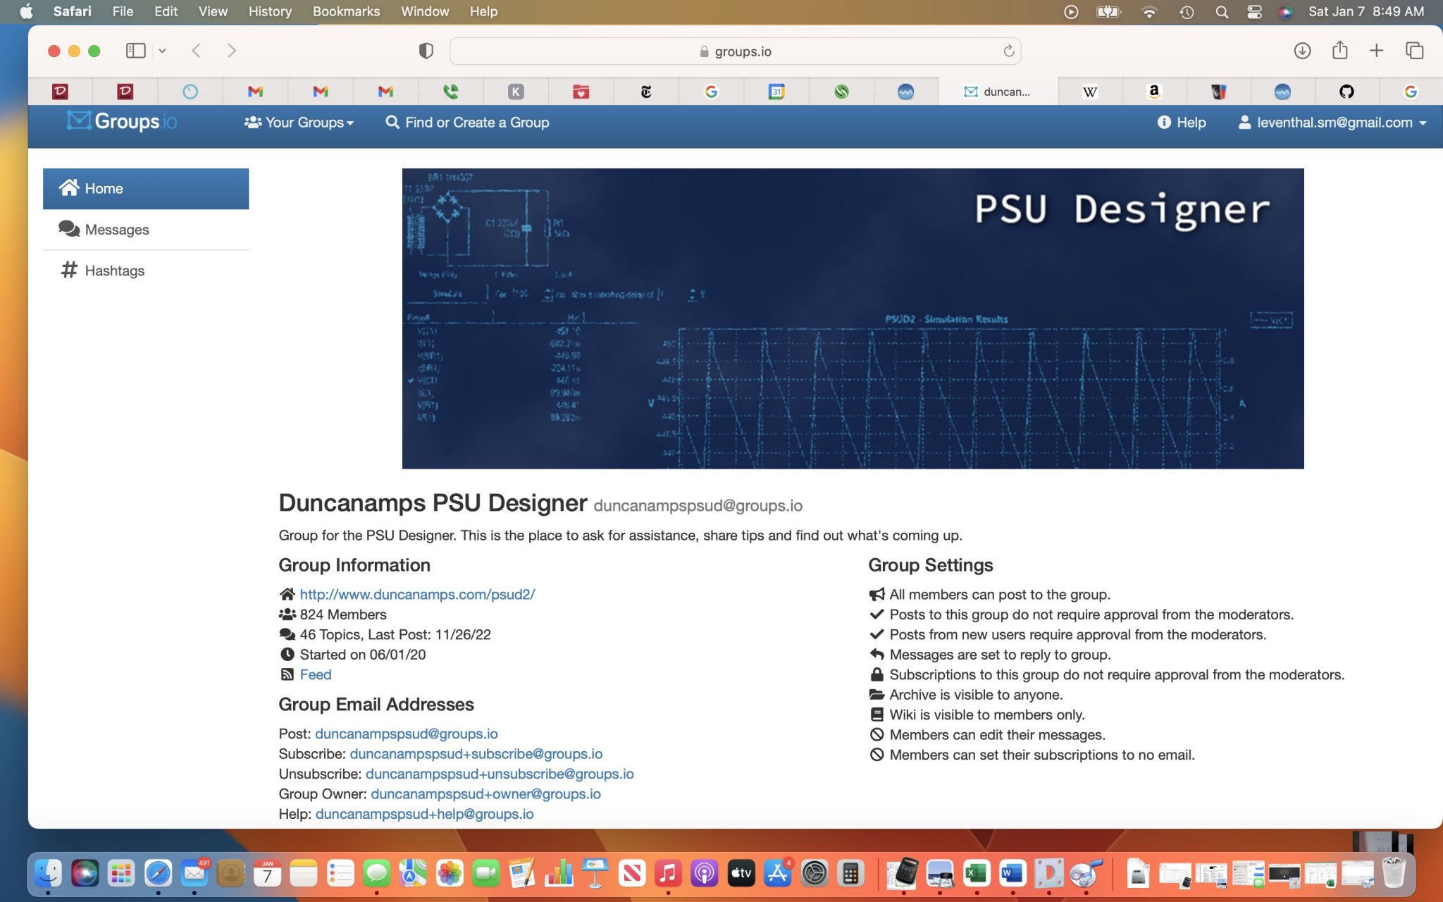Image resolution: width=1443 pixels, height=902 pixels.
Task: Open the Safari menu in menu bar
Action: (73, 11)
